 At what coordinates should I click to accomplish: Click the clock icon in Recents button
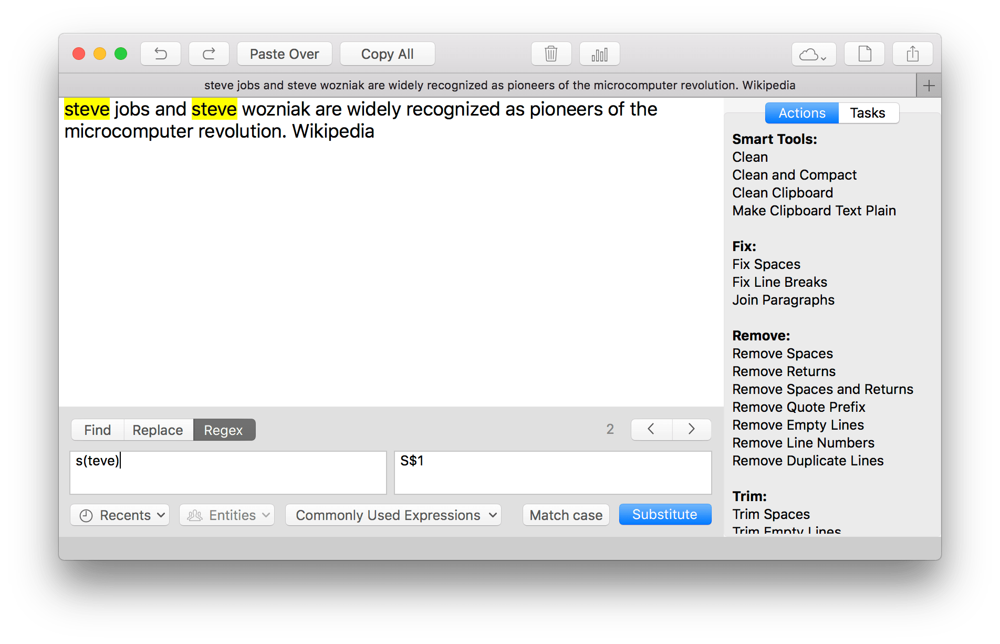pos(87,515)
